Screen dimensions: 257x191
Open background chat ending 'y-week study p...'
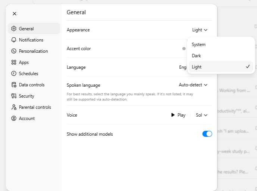[x=234, y=151]
